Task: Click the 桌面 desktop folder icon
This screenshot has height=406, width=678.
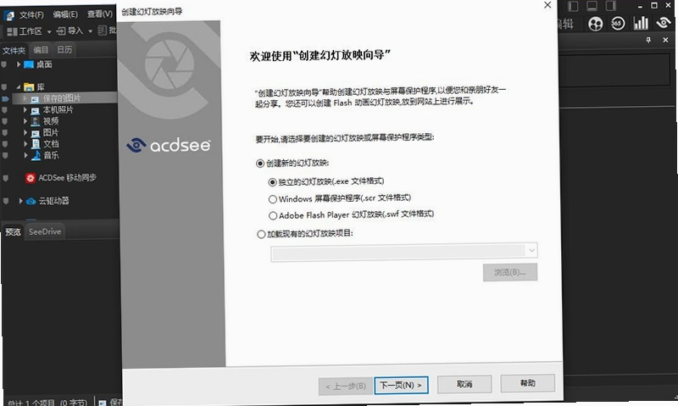Action: (x=29, y=65)
